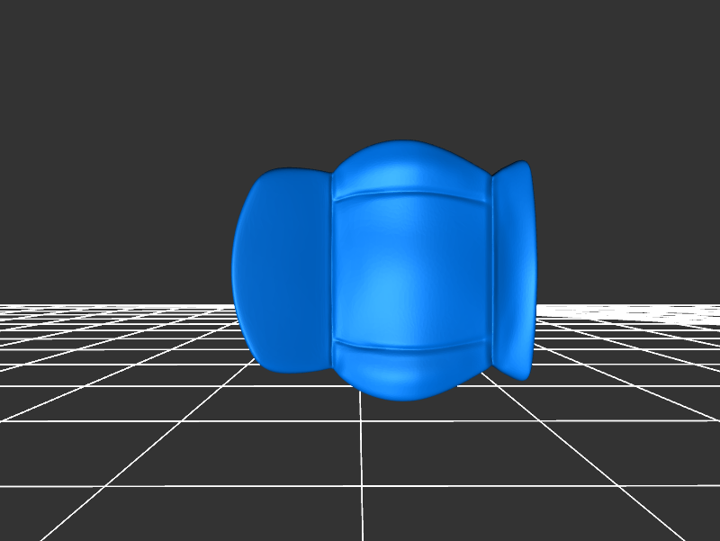The height and width of the screenshot is (541, 720).
Task: Click the right vertical seam of the model
Action: 491,270
